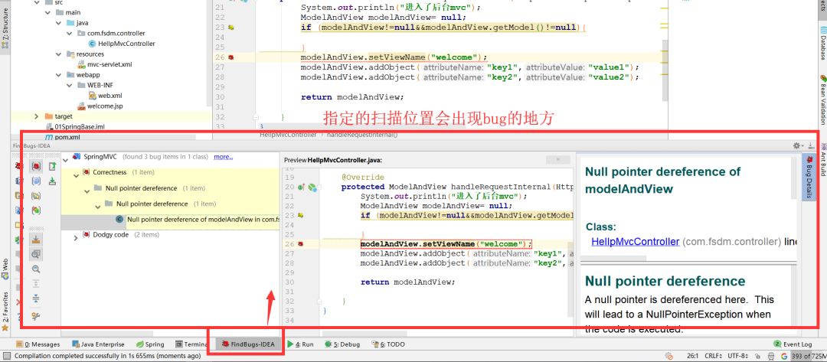Click the G icon in status bar

(x=784, y=357)
